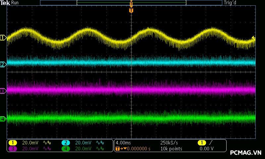Click the channel 2 cyan ground marker

(x=3, y=64)
